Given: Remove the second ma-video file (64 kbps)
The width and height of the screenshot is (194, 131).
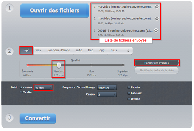Looking at the screenshot, I should click(157, 19).
